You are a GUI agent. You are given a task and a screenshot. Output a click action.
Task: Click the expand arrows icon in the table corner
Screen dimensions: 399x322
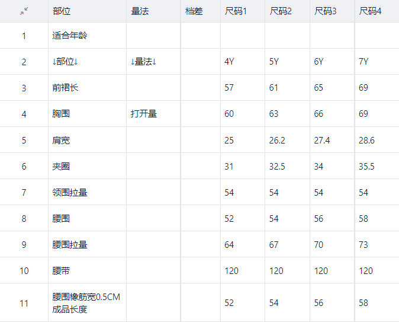tap(24, 11)
